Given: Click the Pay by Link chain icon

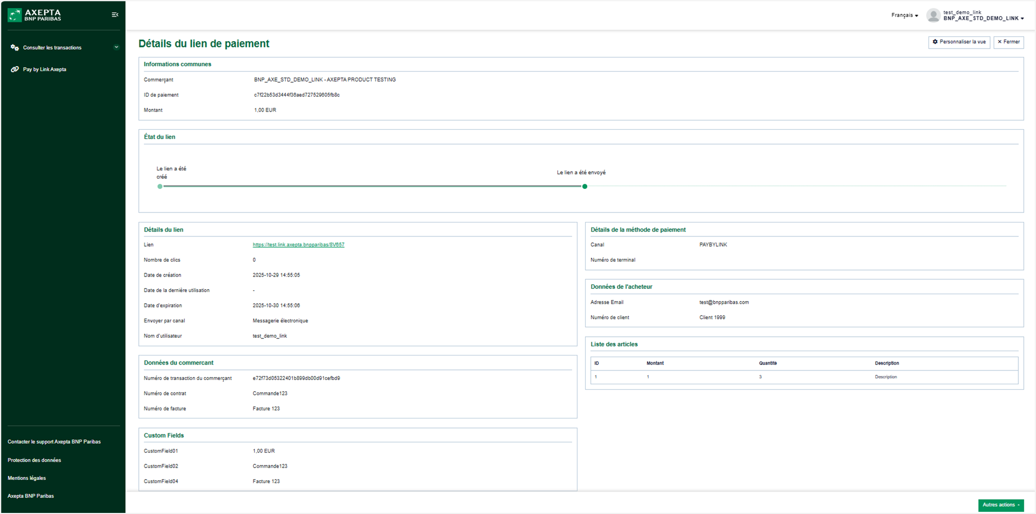Looking at the screenshot, I should [14, 69].
